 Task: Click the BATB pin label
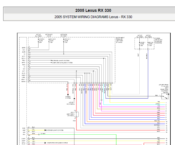(x=24, y=48)
